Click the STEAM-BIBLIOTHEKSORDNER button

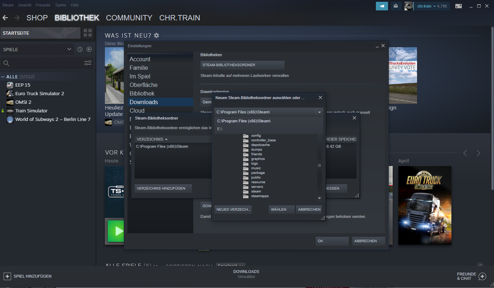(x=242, y=65)
